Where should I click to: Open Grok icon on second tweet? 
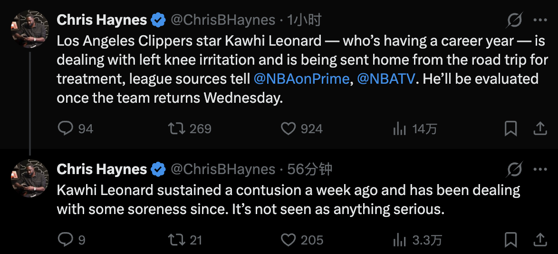coord(514,169)
